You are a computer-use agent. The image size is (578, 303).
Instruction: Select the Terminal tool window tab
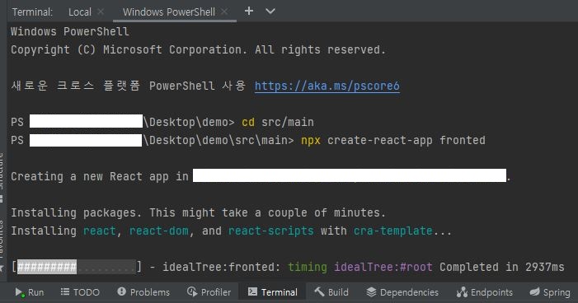272,292
